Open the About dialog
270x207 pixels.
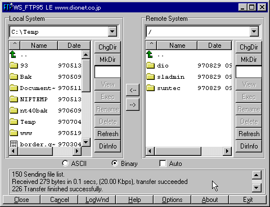pyautogui.click(x=210, y=200)
